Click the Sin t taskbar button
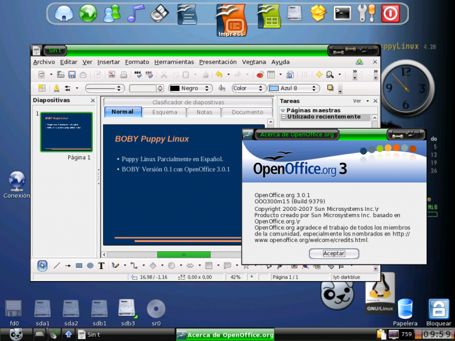The width and height of the screenshot is (455, 341). tap(124, 335)
